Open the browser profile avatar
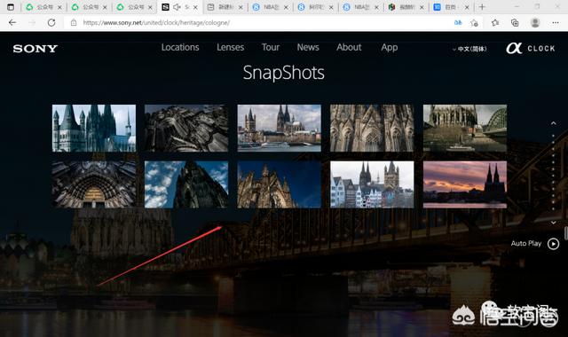The height and width of the screenshot is (337, 568). (535, 22)
